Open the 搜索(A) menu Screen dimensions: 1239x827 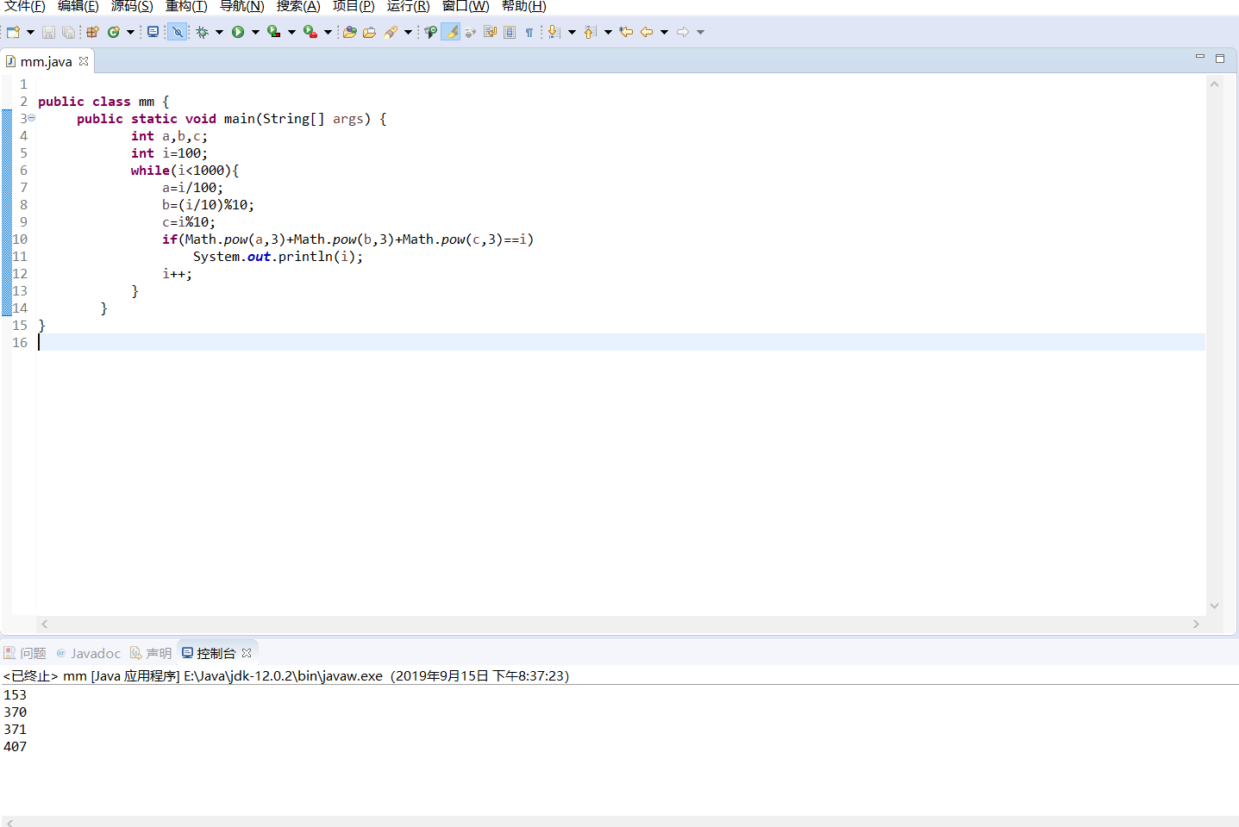tap(298, 6)
